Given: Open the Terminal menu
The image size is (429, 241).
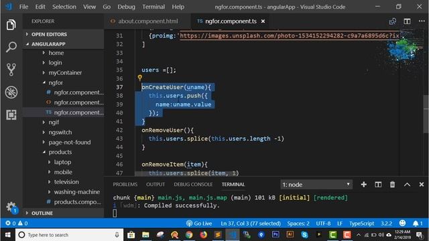Looking at the screenshot, I should click(154, 7).
